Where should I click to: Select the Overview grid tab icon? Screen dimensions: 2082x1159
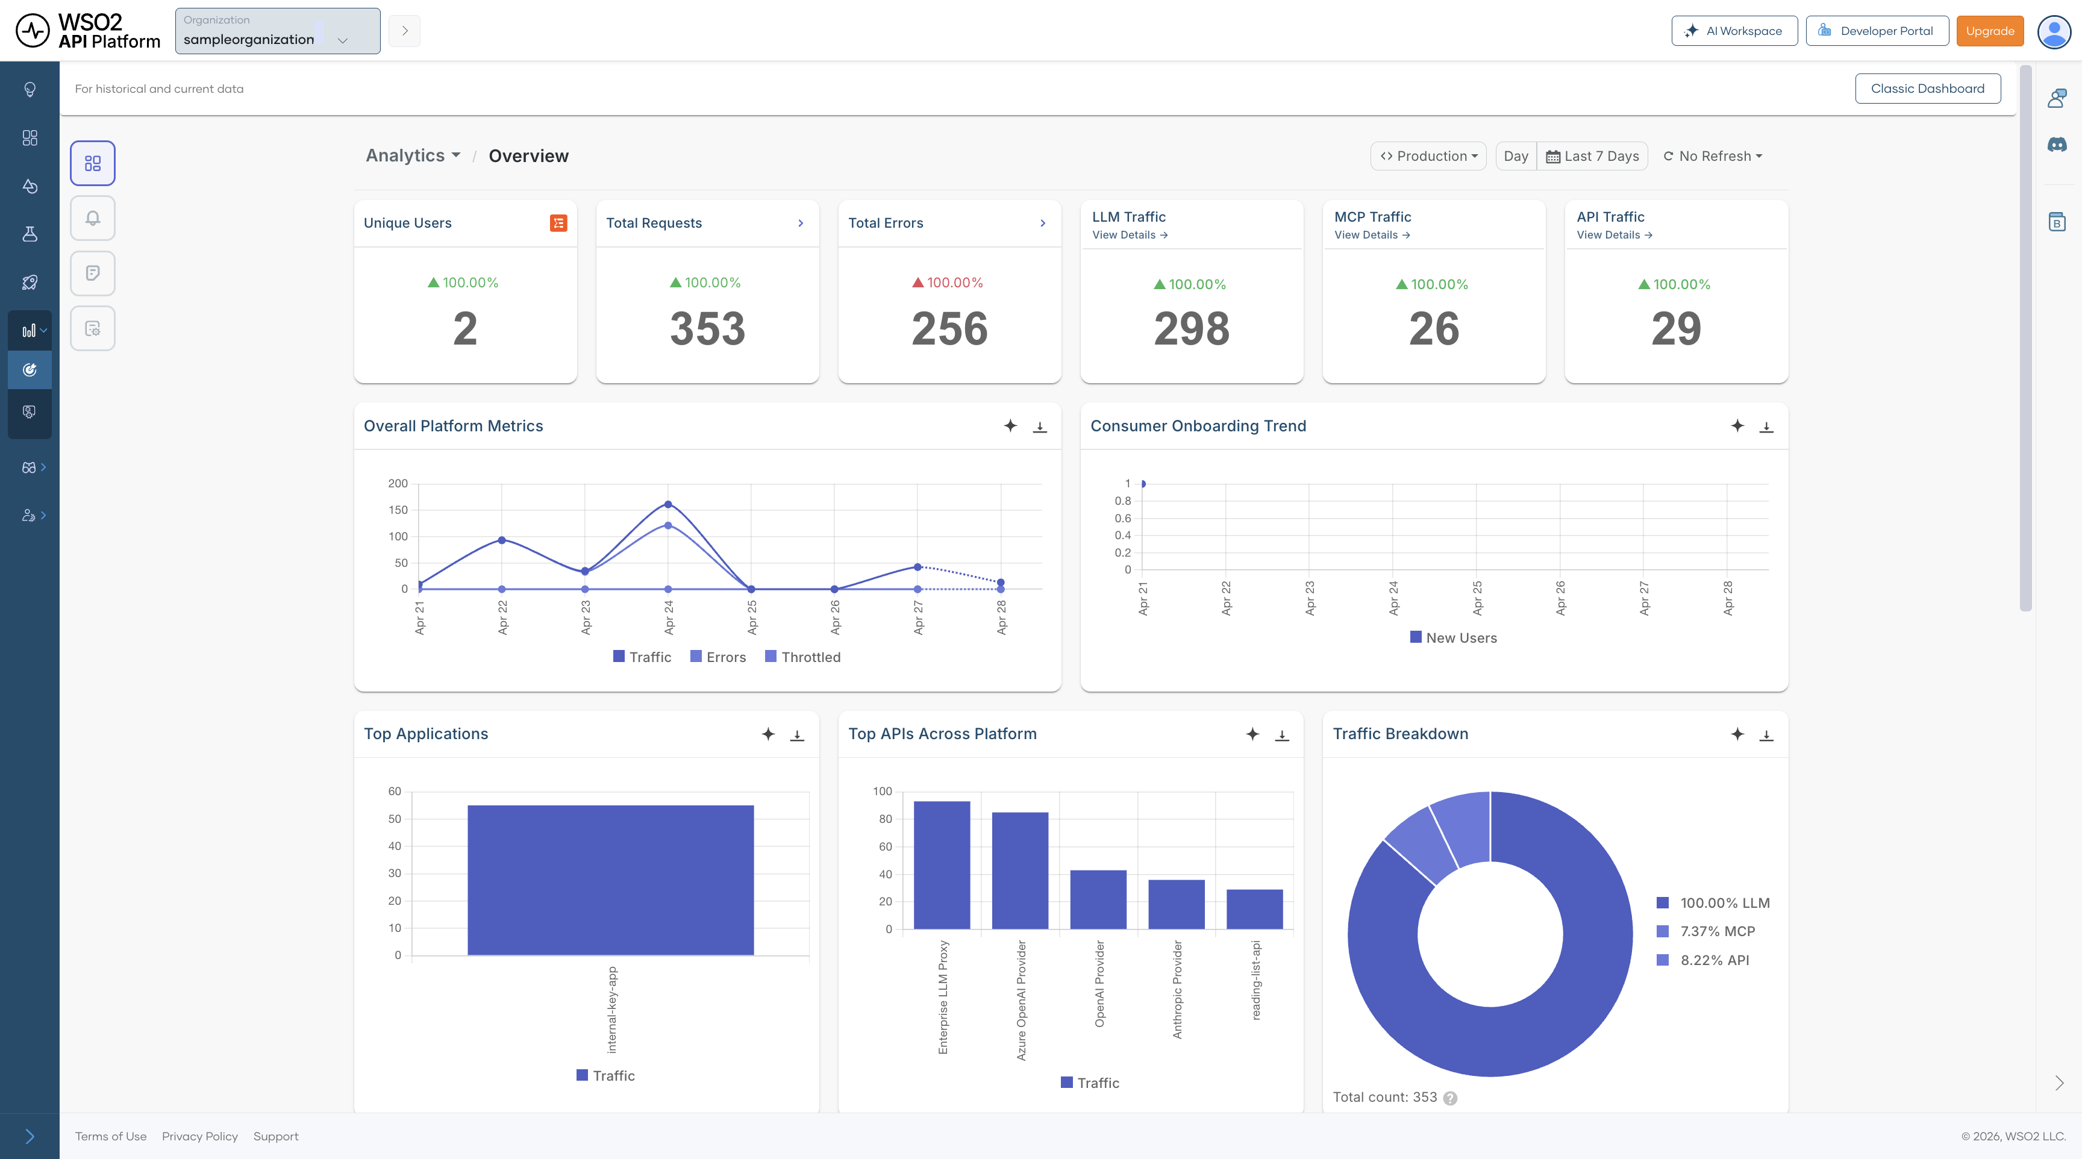click(x=92, y=163)
